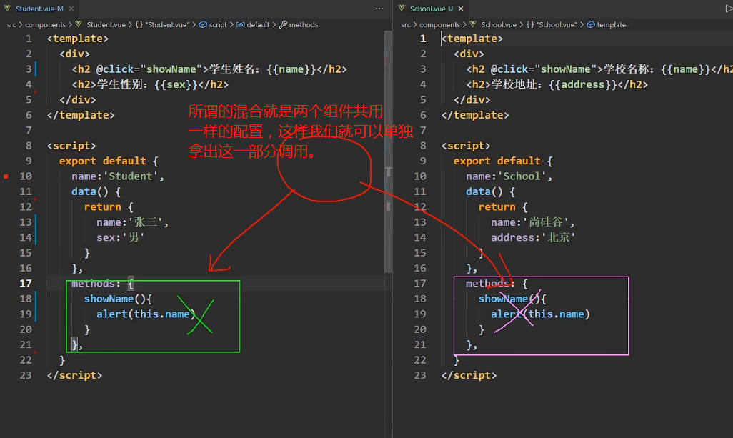Image resolution: width=733 pixels, height=438 pixels.
Task: Close the Student.vue tab
Action: 71,9
